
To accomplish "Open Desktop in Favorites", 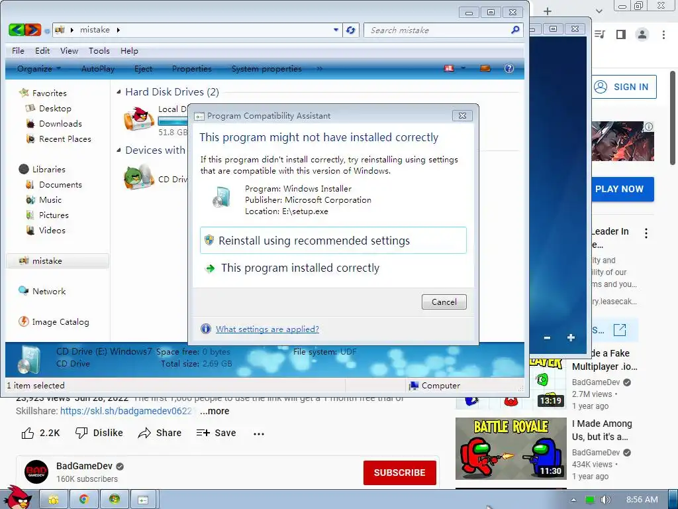I will tap(55, 108).
